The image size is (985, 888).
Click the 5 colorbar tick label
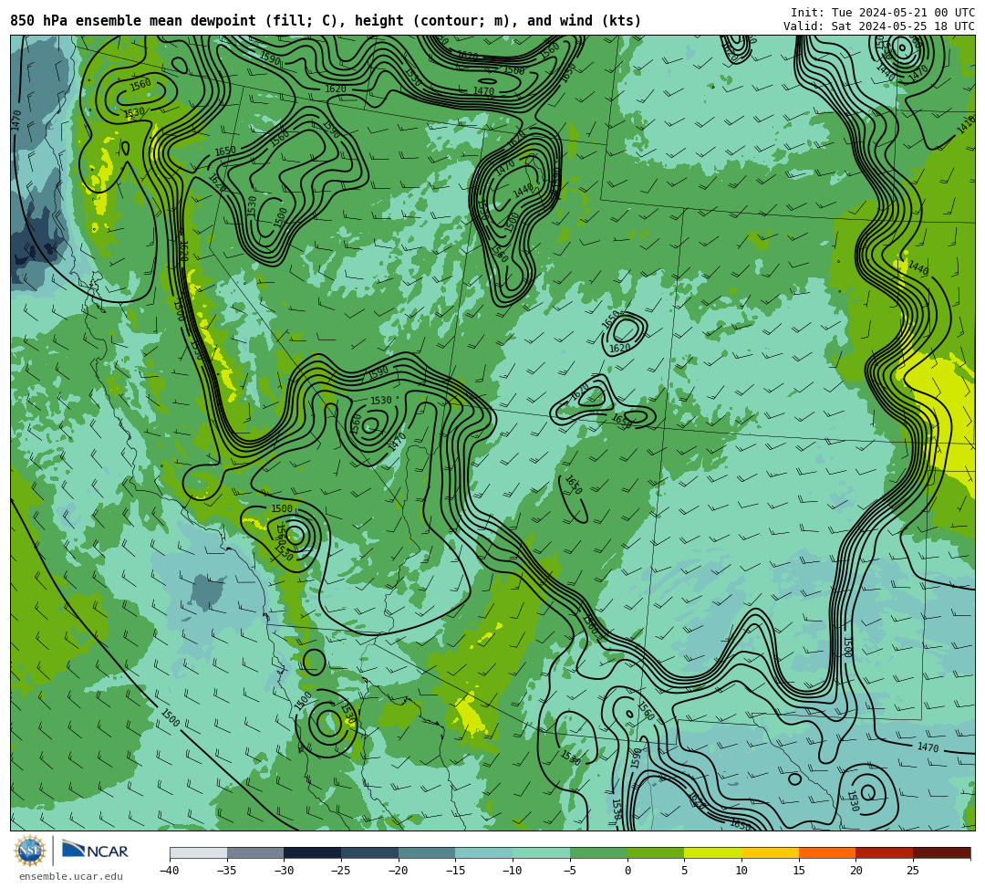pyautogui.click(x=685, y=871)
